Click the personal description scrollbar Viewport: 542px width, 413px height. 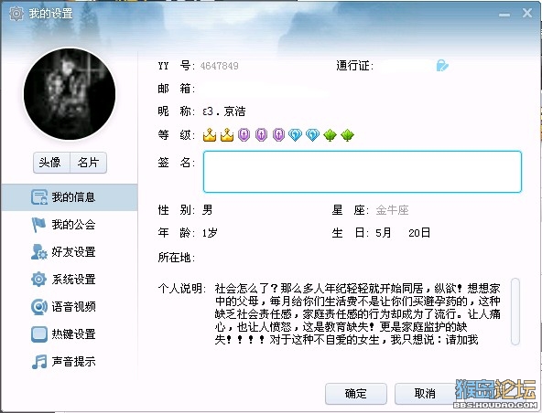515,312
